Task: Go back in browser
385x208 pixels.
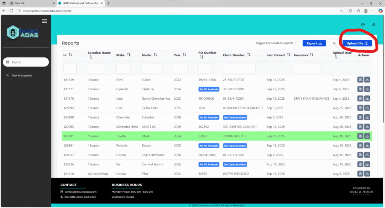Action: [x=4, y=11]
